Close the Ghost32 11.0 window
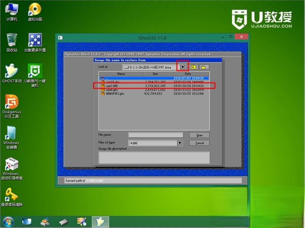This screenshot has height=228, width=305. click(x=241, y=36)
